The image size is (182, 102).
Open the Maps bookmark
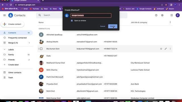[44, 9]
